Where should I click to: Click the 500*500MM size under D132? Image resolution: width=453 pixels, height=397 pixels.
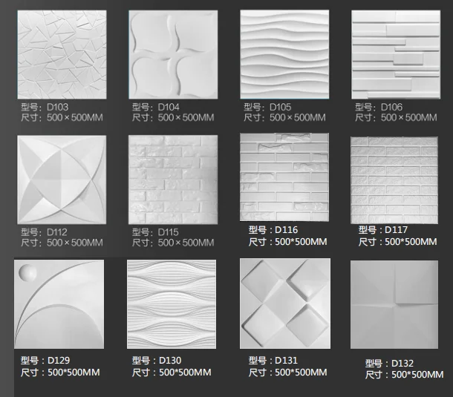click(x=417, y=375)
